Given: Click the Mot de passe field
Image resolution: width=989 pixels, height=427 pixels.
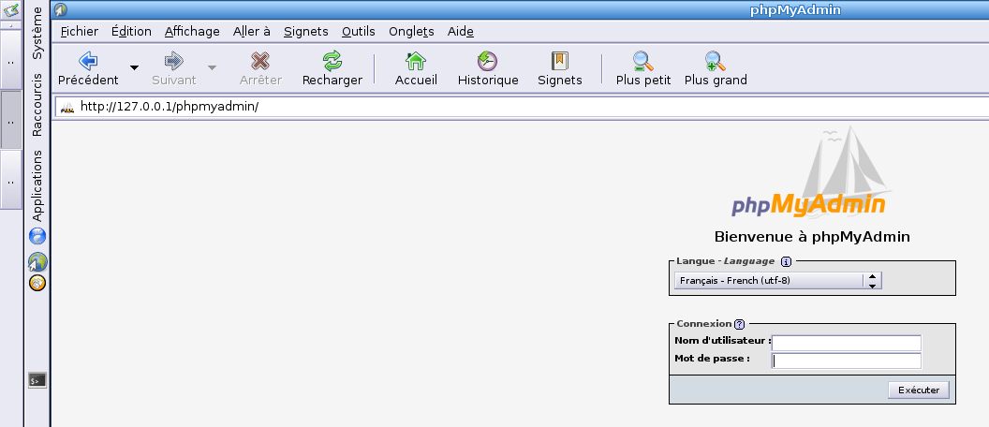Looking at the screenshot, I should coord(846,361).
